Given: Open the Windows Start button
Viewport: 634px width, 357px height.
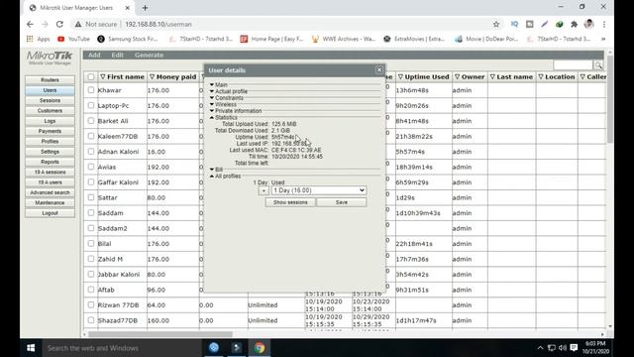Looking at the screenshot, I should tap(31, 348).
